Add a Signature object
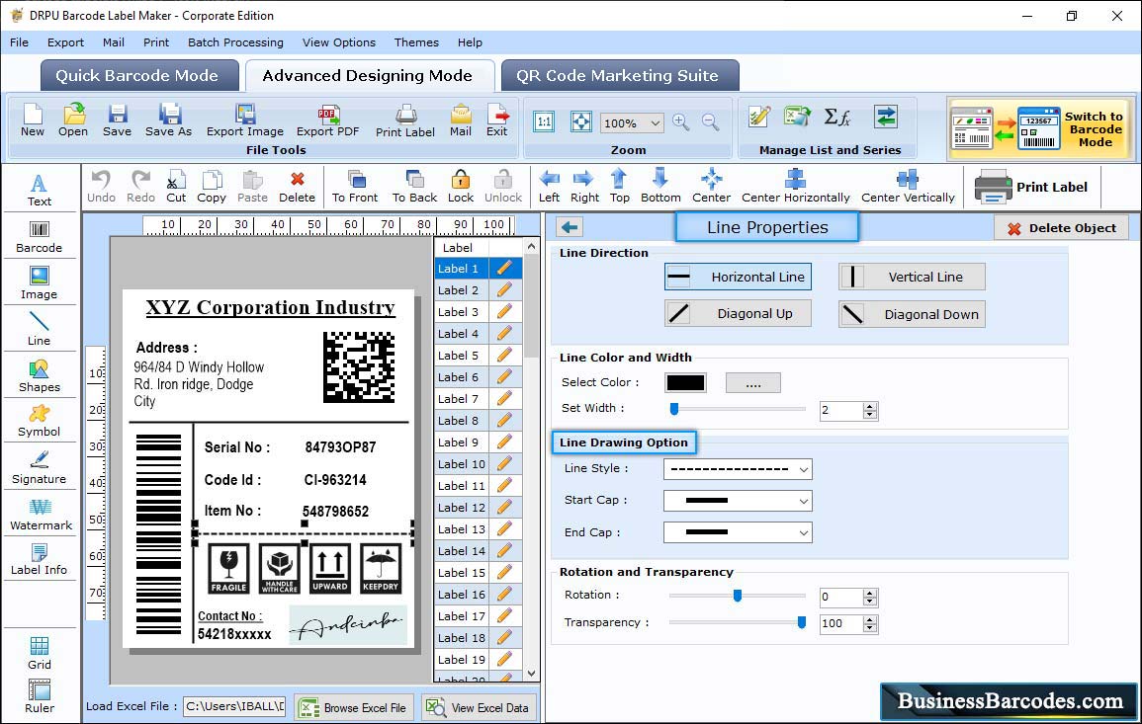This screenshot has width=1142, height=724. coord(40,468)
